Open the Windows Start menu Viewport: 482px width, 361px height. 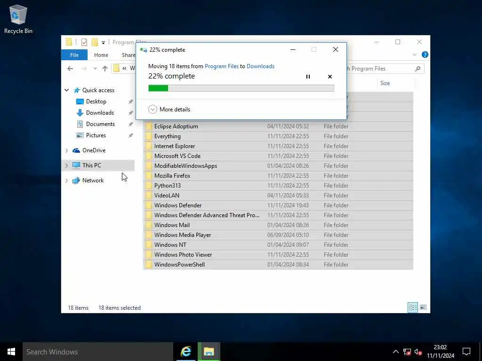coord(11,352)
